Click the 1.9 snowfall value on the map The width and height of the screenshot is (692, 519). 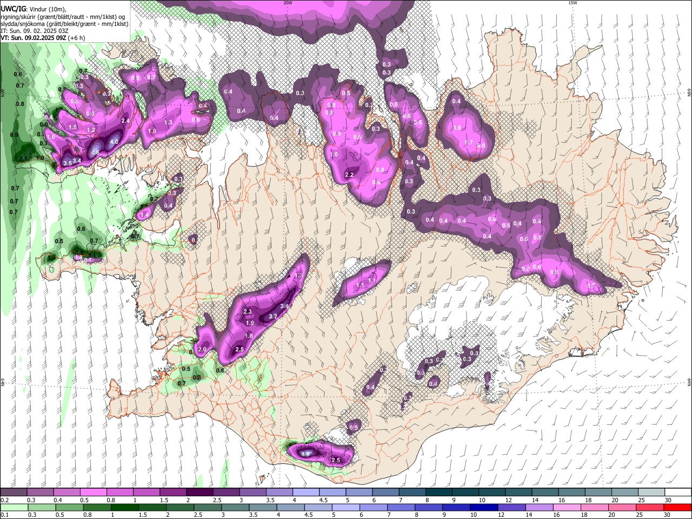[x=250, y=323]
